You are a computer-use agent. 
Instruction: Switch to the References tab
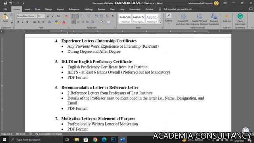(x=74, y=9)
